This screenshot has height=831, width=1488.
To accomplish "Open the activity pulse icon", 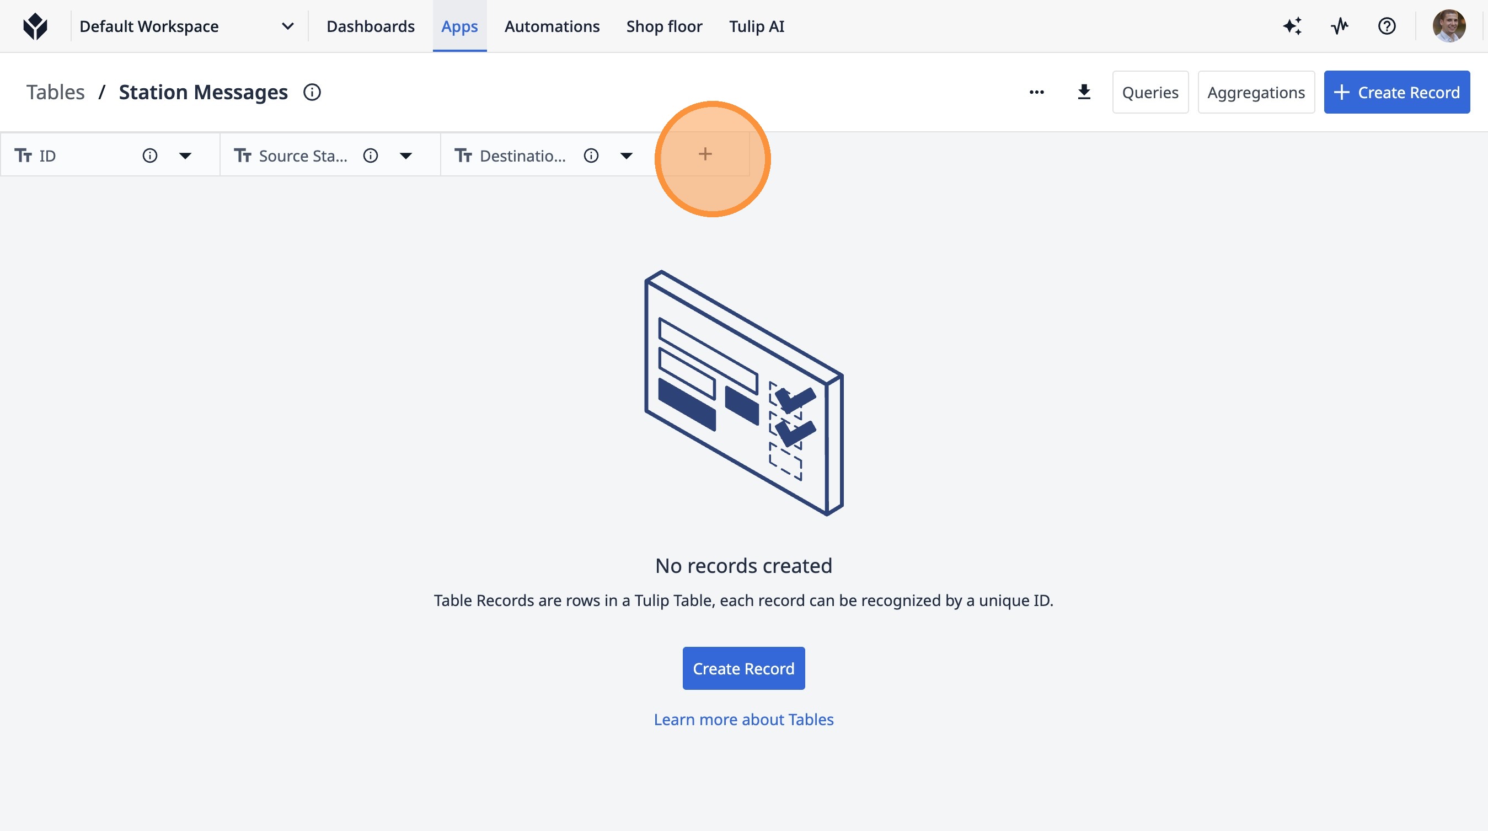I will (x=1340, y=26).
